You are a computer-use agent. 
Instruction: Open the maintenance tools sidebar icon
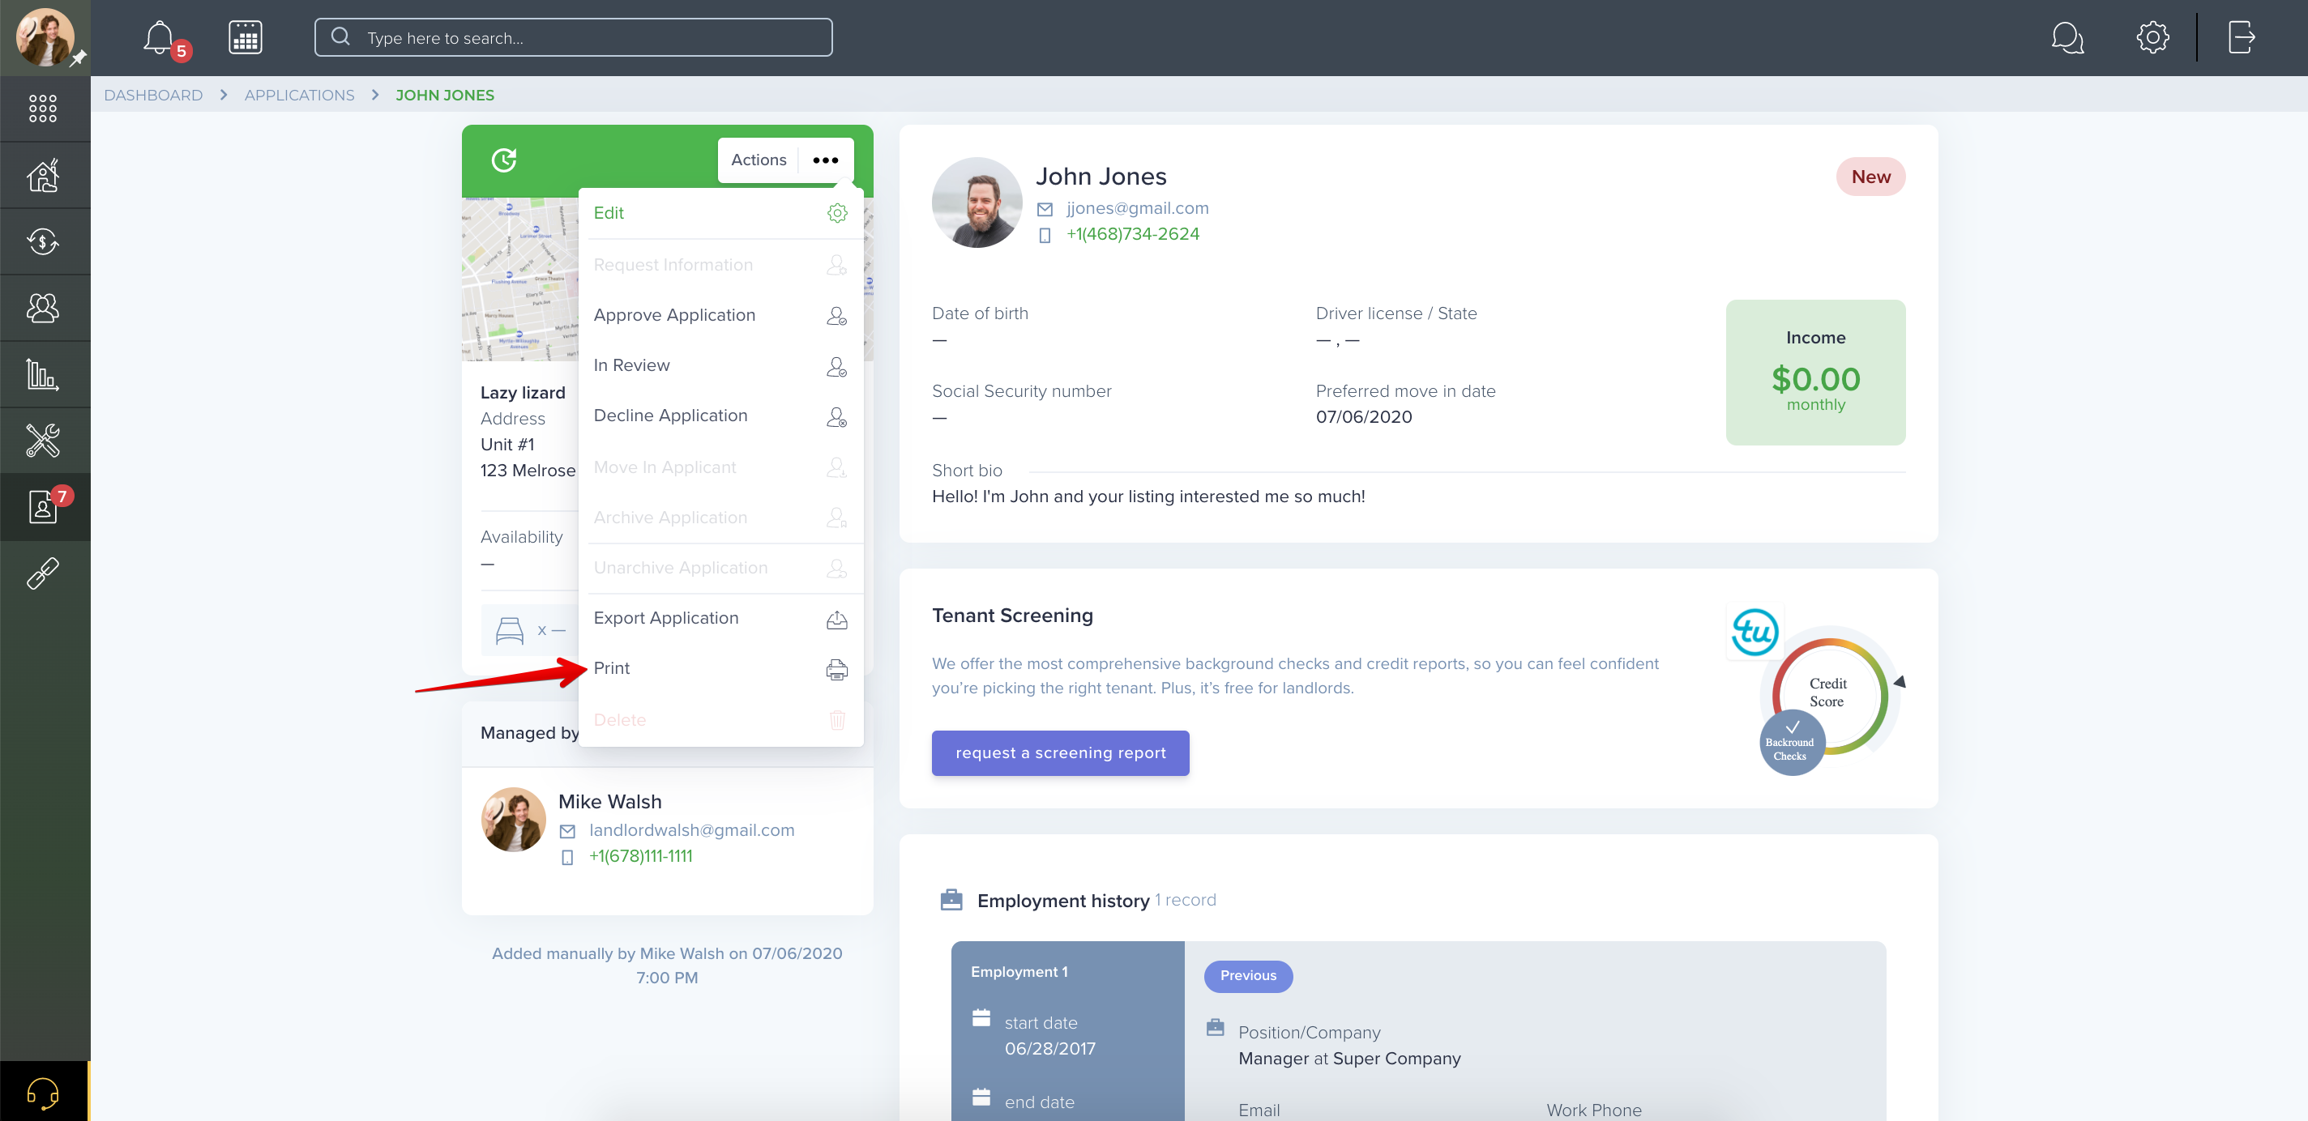coord(42,441)
